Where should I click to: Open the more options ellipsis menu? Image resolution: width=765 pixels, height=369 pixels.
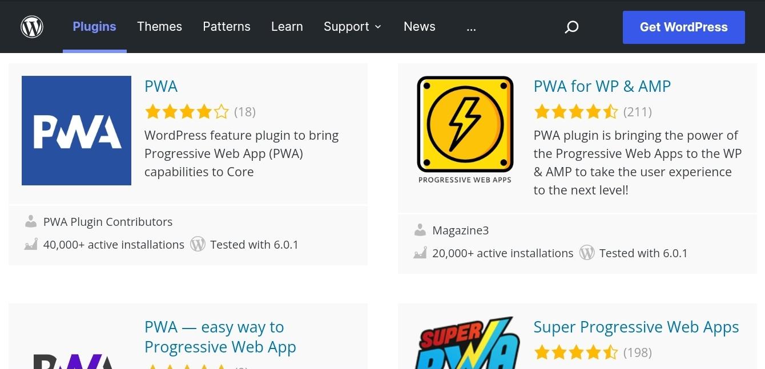click(x=471, y=27)
